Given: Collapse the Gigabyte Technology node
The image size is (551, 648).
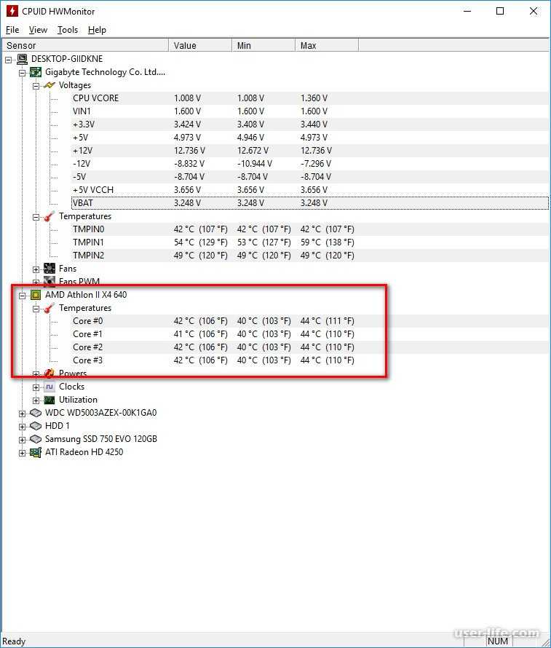Looking at the screenshot, I should pyautogui.click(x=23, y=73).
